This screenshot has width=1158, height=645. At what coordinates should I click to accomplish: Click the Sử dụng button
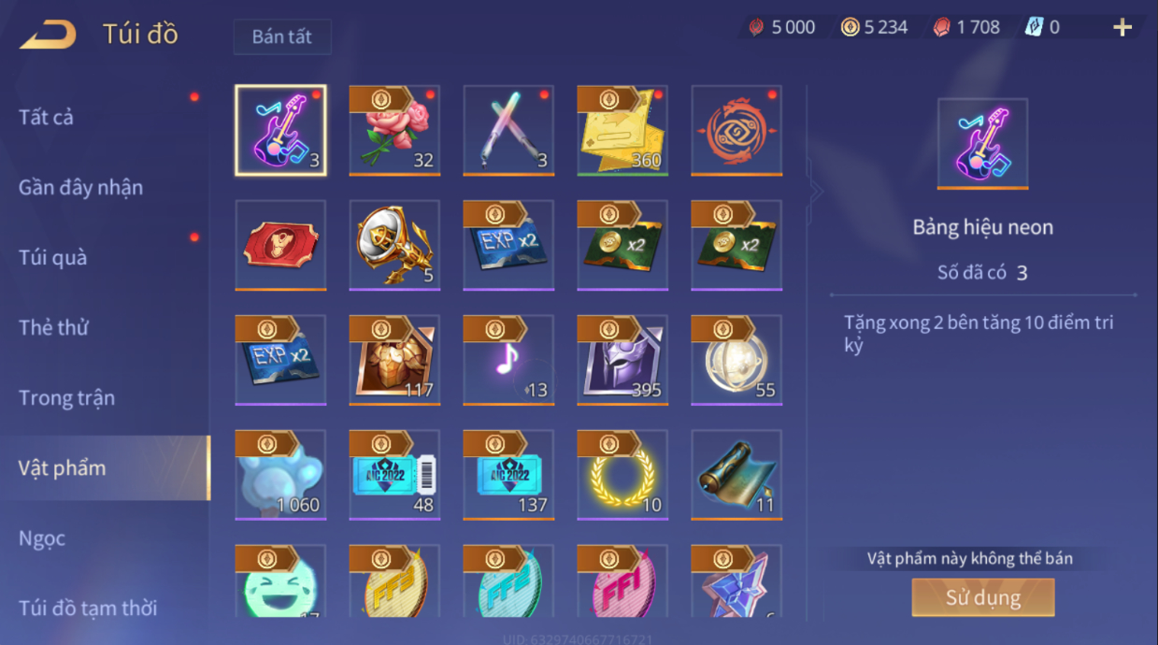(983, 597)
